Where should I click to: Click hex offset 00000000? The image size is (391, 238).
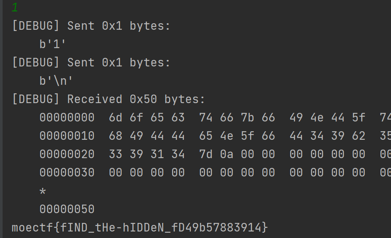(67, 117)
